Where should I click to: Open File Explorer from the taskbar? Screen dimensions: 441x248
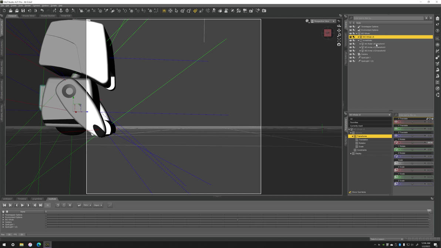tap(21, 245)
